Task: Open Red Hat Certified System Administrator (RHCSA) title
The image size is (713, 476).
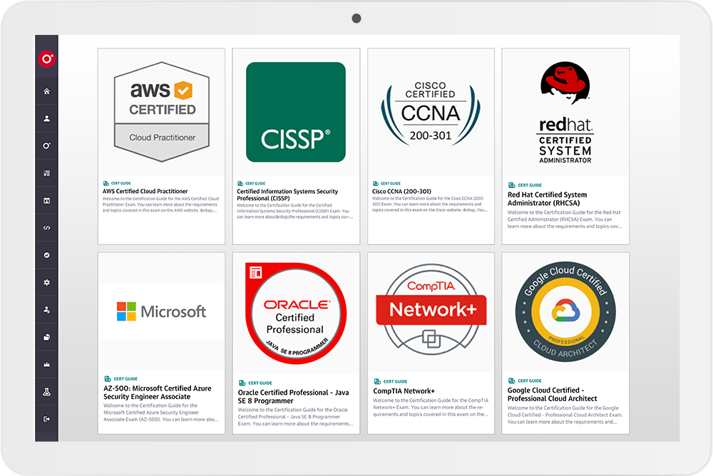Action: [547, 199]
